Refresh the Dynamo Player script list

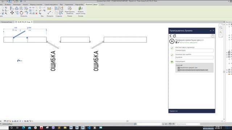(x=174, y=36)
